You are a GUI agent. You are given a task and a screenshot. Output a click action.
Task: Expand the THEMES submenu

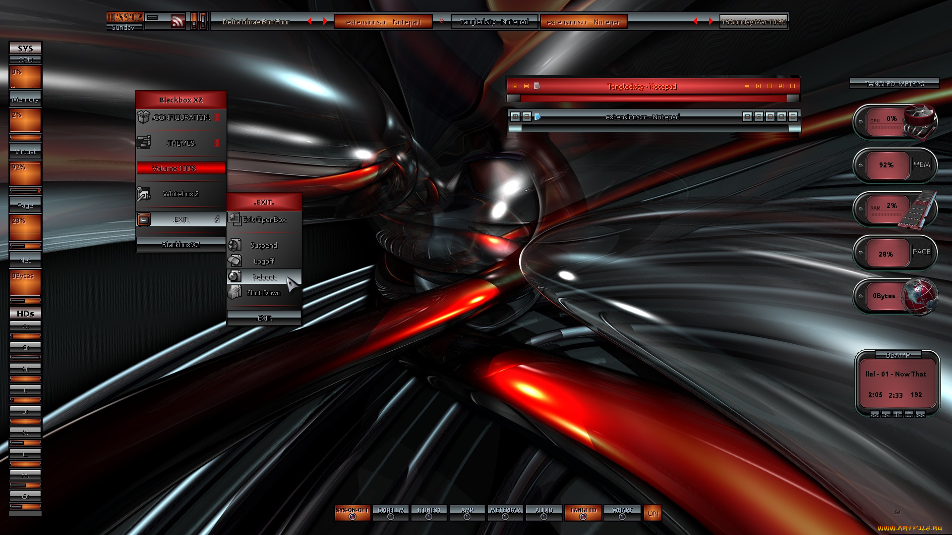[181, 143]
